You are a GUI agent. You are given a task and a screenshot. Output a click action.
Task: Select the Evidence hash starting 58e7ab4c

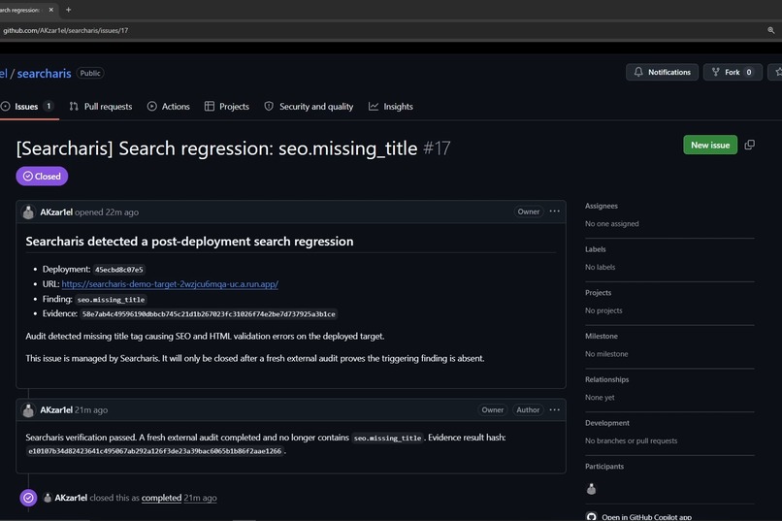coord(209,314)
